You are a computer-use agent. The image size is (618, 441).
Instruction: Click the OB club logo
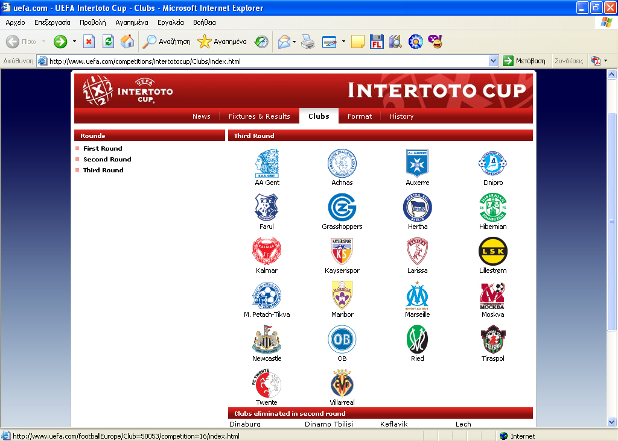(x=342, y=339)
